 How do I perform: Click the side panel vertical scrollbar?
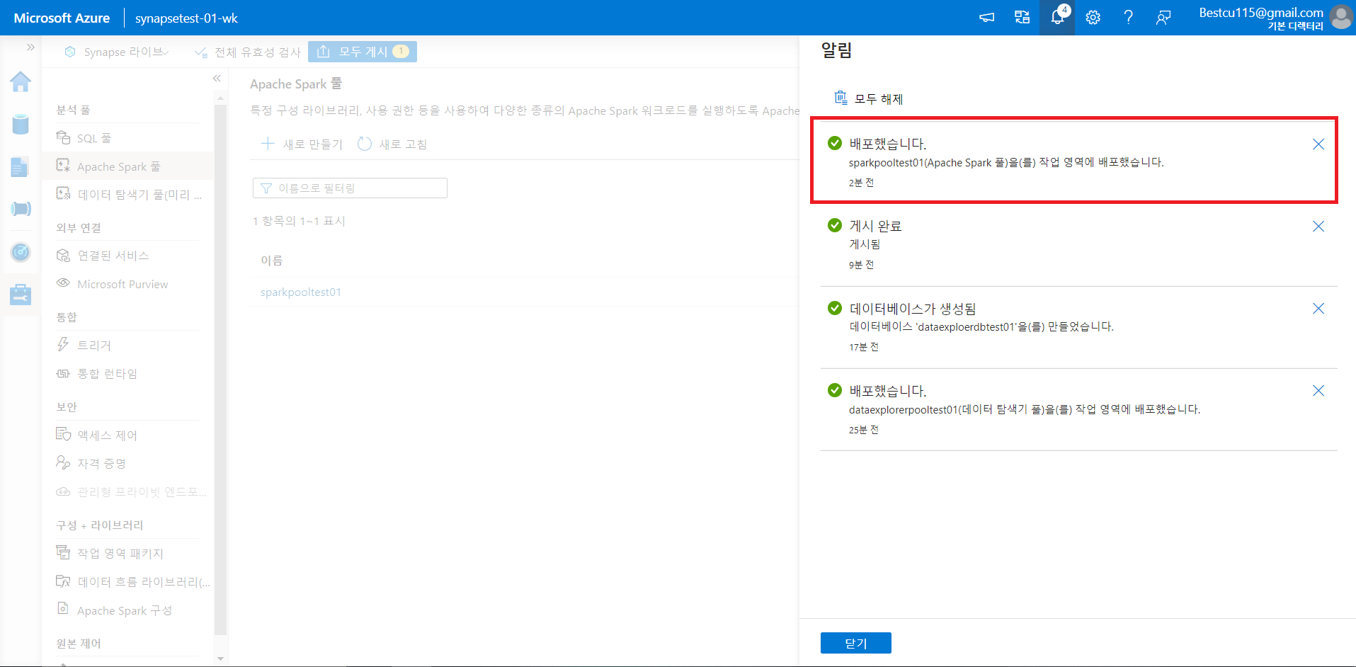pyautogui.click(x=220, y=368)
